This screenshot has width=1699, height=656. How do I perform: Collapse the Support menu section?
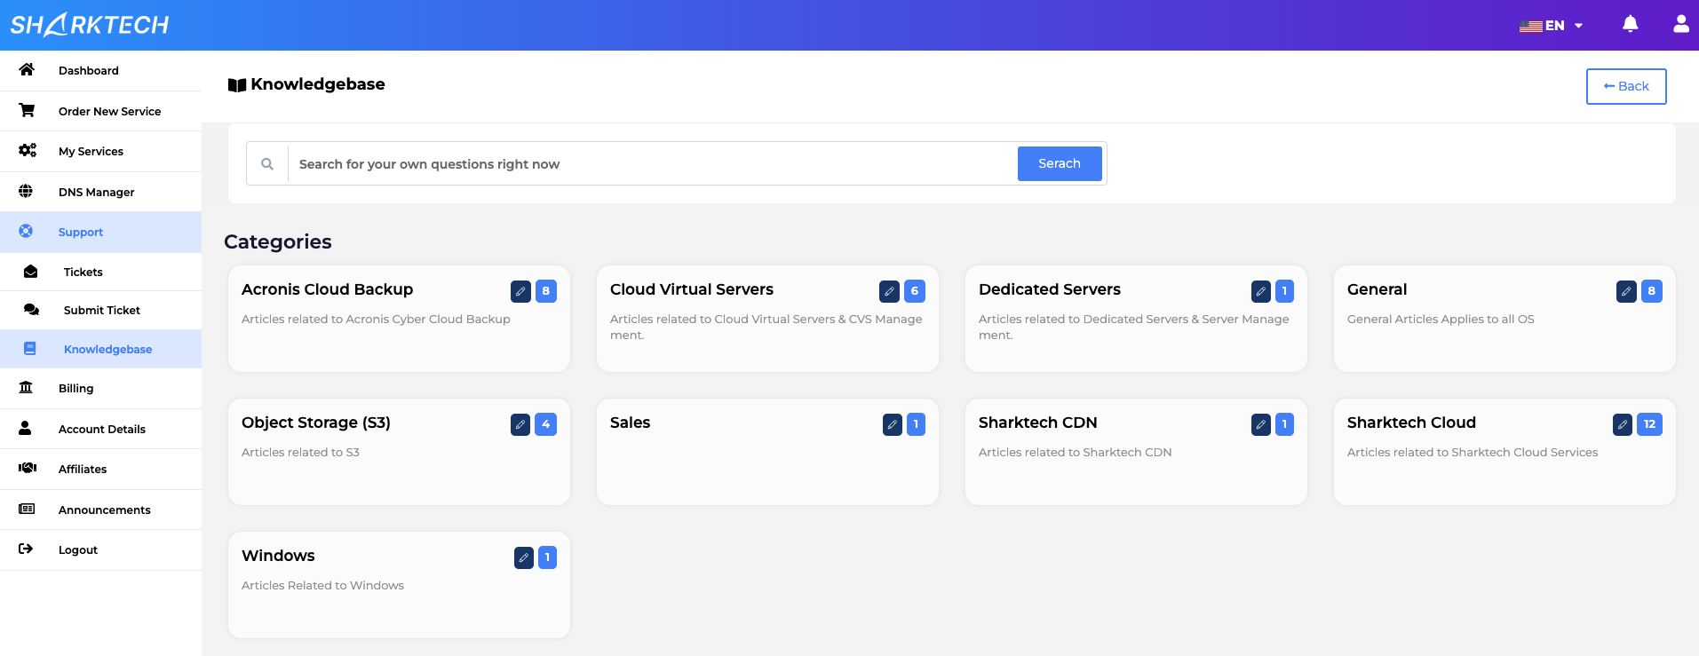pos(100,232)
